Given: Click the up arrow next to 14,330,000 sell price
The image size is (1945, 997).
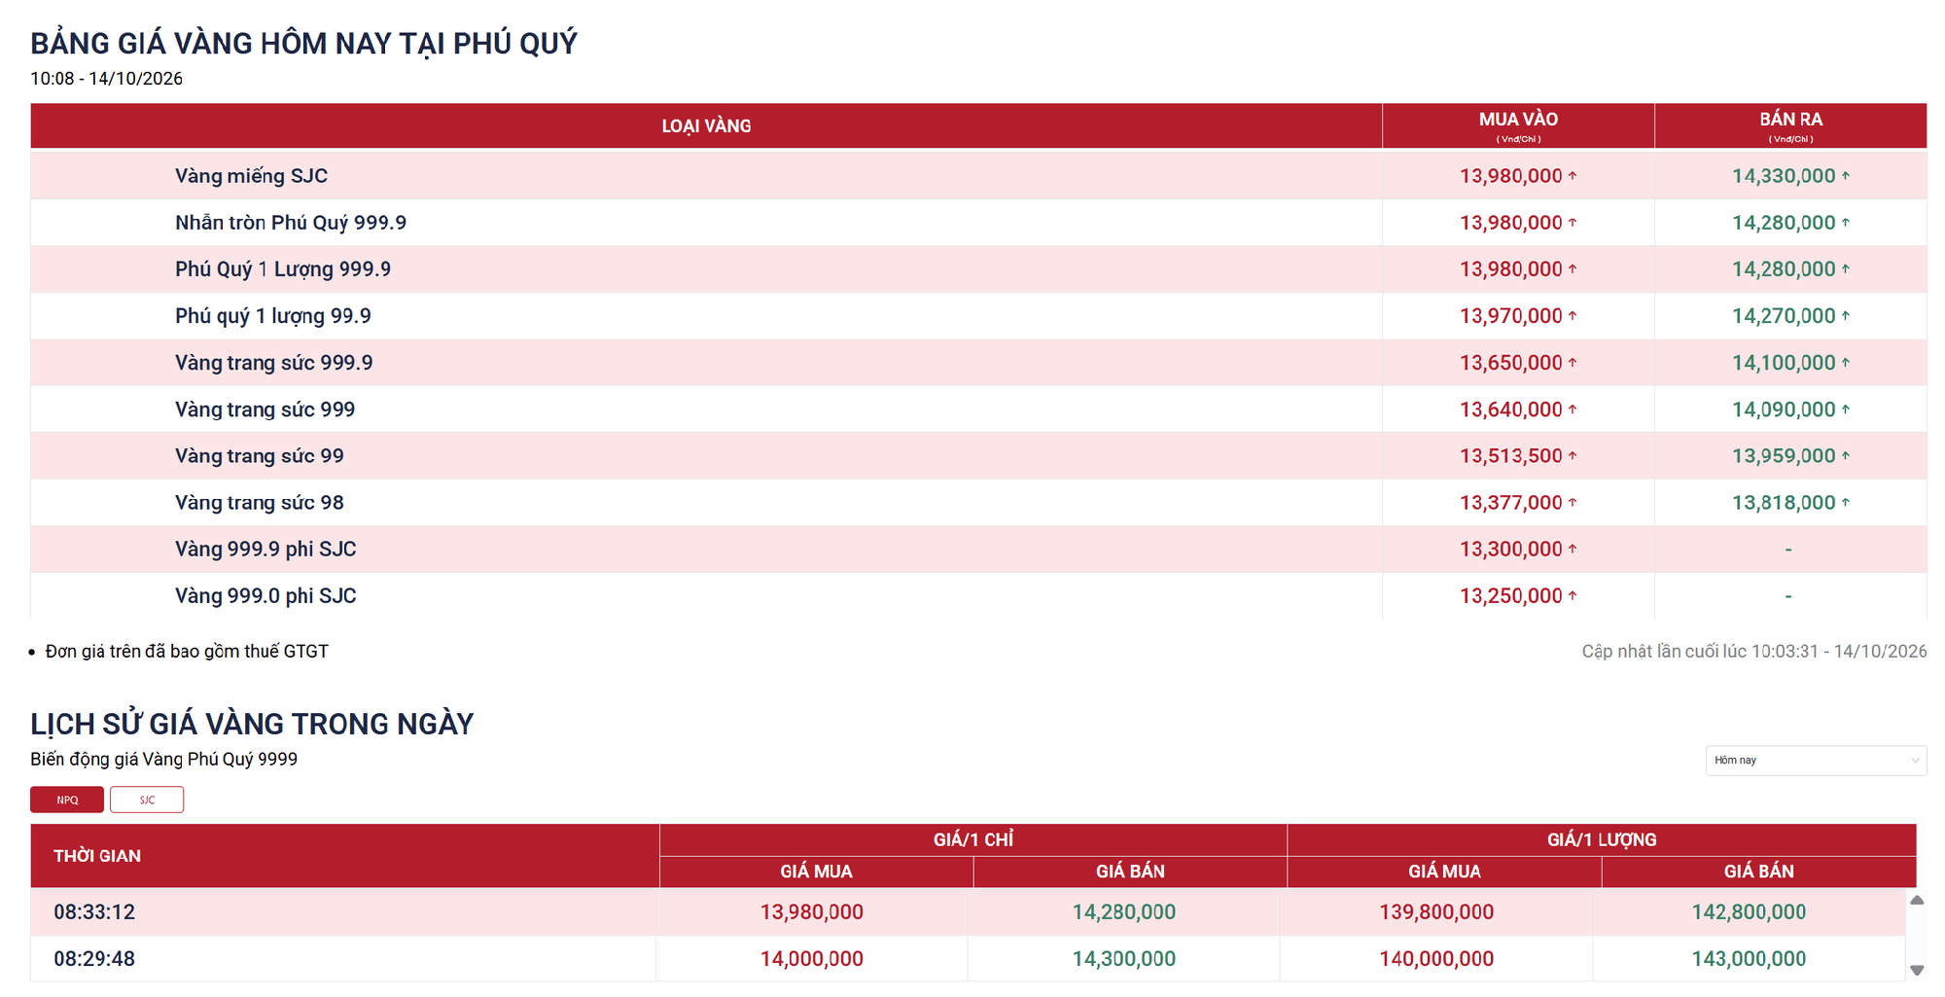Looking at the screenshot, I should [1845, 176].
